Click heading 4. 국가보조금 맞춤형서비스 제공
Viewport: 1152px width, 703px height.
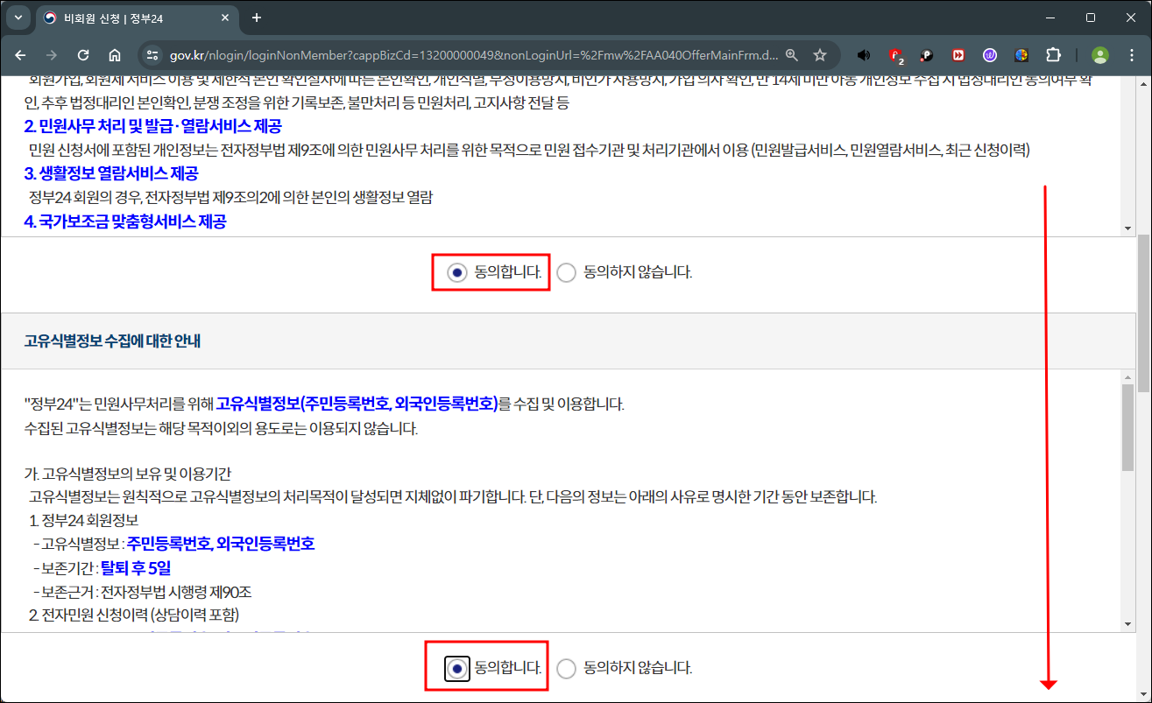[x=125, y=221]
